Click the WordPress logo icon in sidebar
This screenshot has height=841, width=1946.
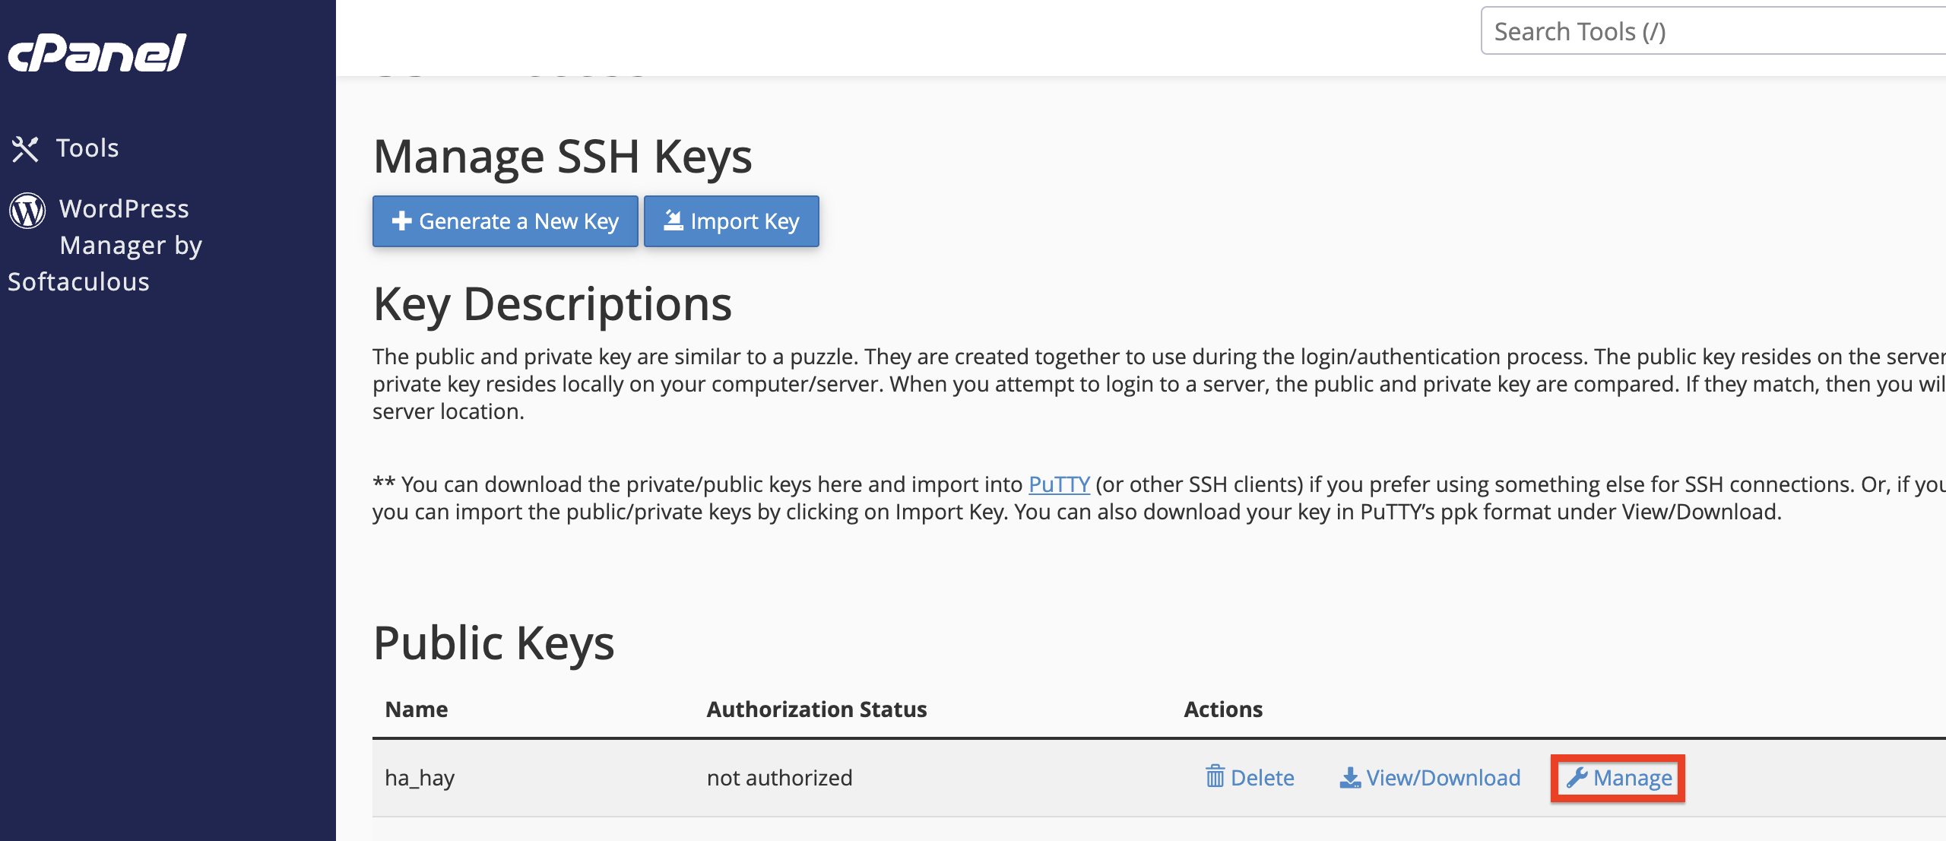pyautogui.click(x=28, y=211)
